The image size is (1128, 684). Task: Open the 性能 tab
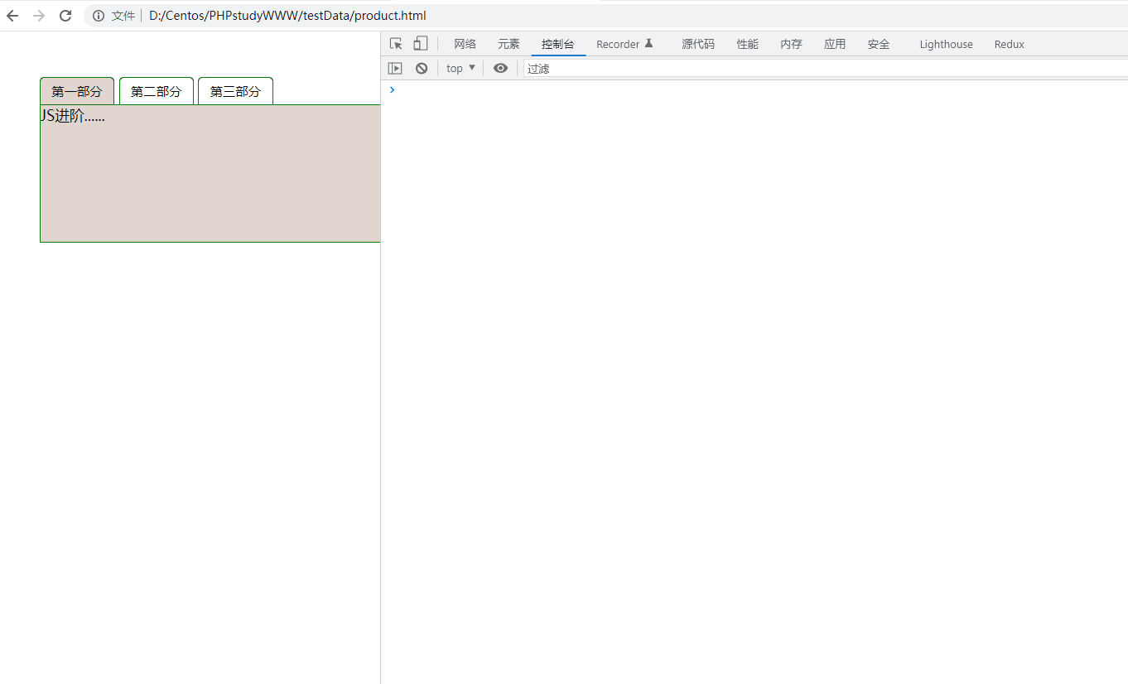[748, 45]
